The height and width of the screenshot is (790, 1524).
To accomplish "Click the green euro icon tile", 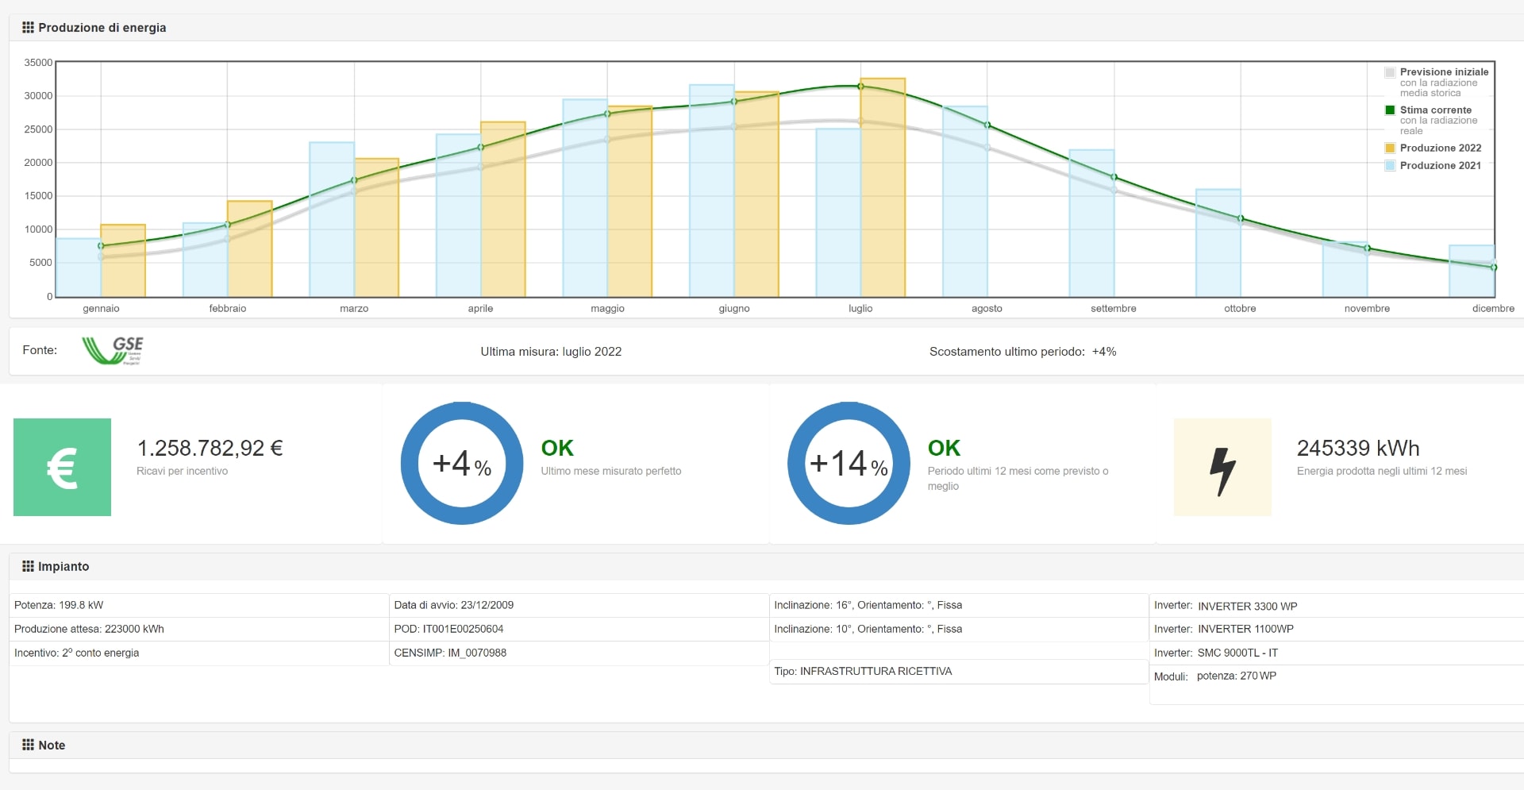I will pyautogui.click(x=62, y=467).
